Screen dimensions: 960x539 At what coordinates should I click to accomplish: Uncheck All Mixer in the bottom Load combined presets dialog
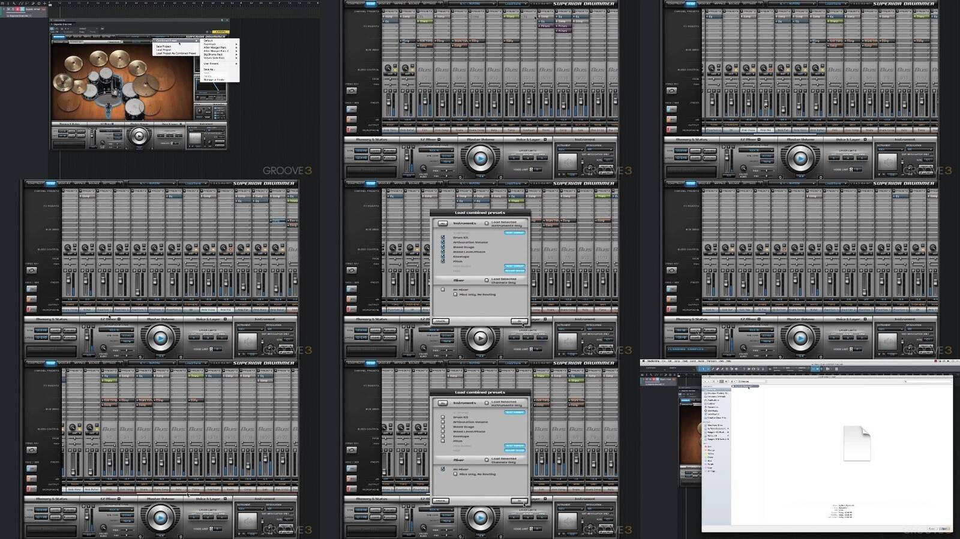(x=443, y=469)
